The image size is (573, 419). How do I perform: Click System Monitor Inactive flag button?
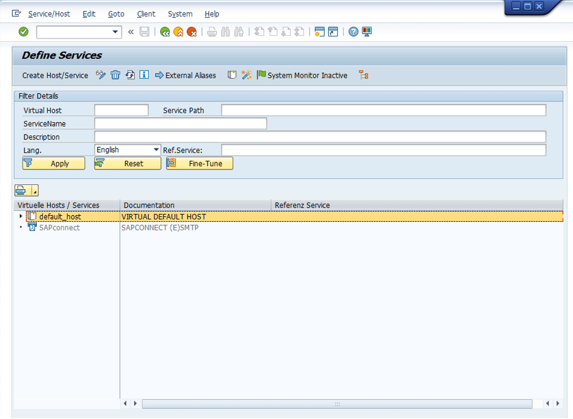[x=302, y=75]
